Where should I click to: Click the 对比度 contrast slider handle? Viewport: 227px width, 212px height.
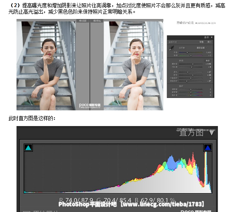pyautogui.click(x=192, y=67)
